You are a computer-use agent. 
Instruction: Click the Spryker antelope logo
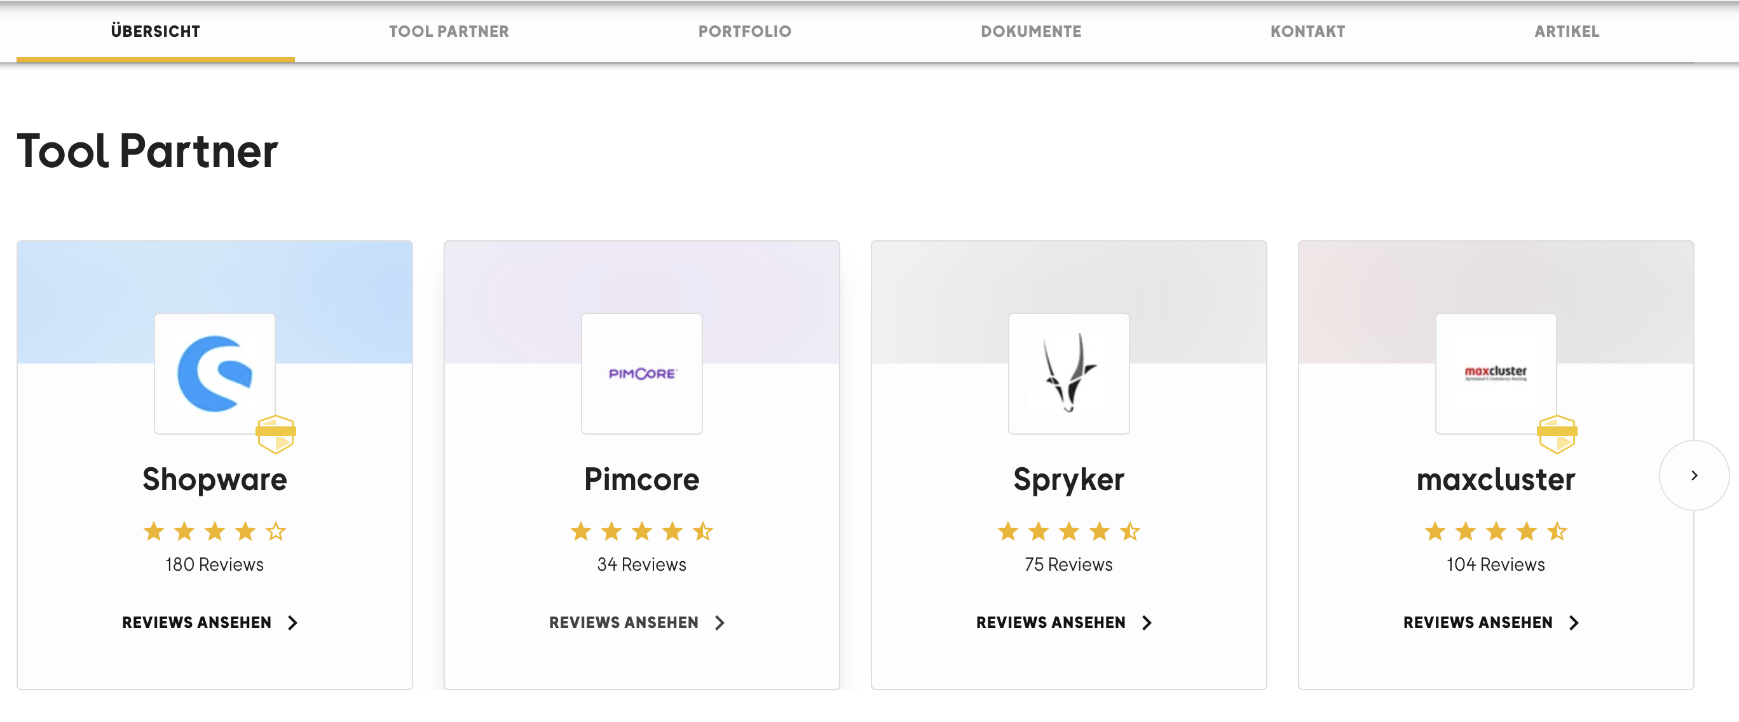[1068, 373]
